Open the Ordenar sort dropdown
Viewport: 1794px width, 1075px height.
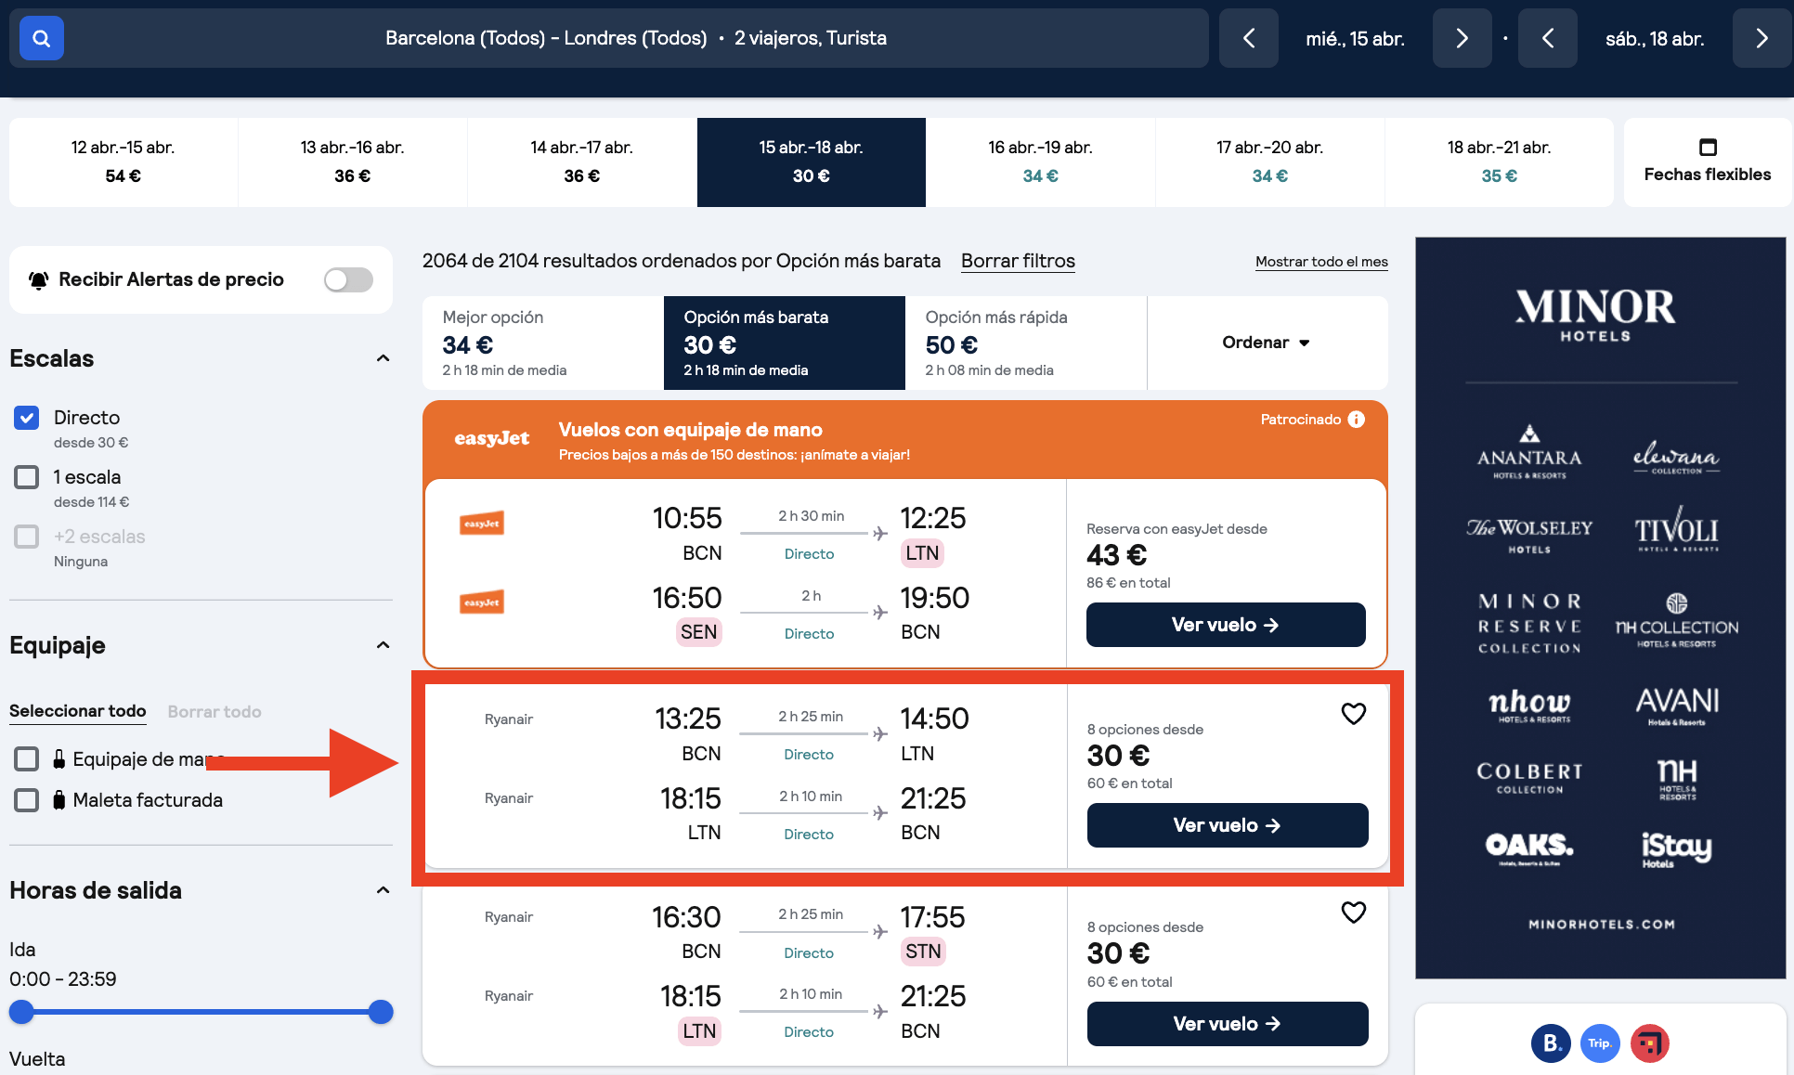click(1266, 343)
